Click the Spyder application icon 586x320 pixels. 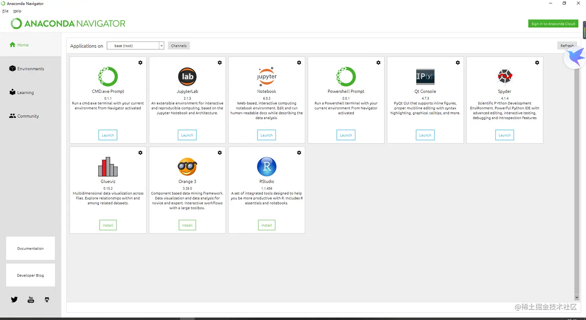(505, 76)
